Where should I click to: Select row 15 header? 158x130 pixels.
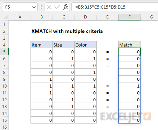4,120
